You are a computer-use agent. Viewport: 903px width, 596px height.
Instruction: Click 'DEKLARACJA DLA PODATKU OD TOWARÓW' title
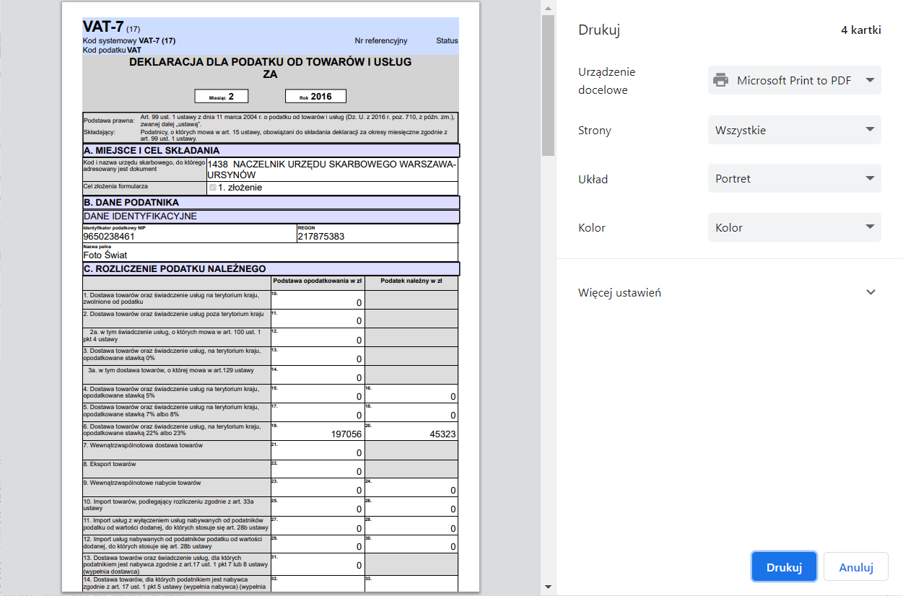tap(270, 62)
